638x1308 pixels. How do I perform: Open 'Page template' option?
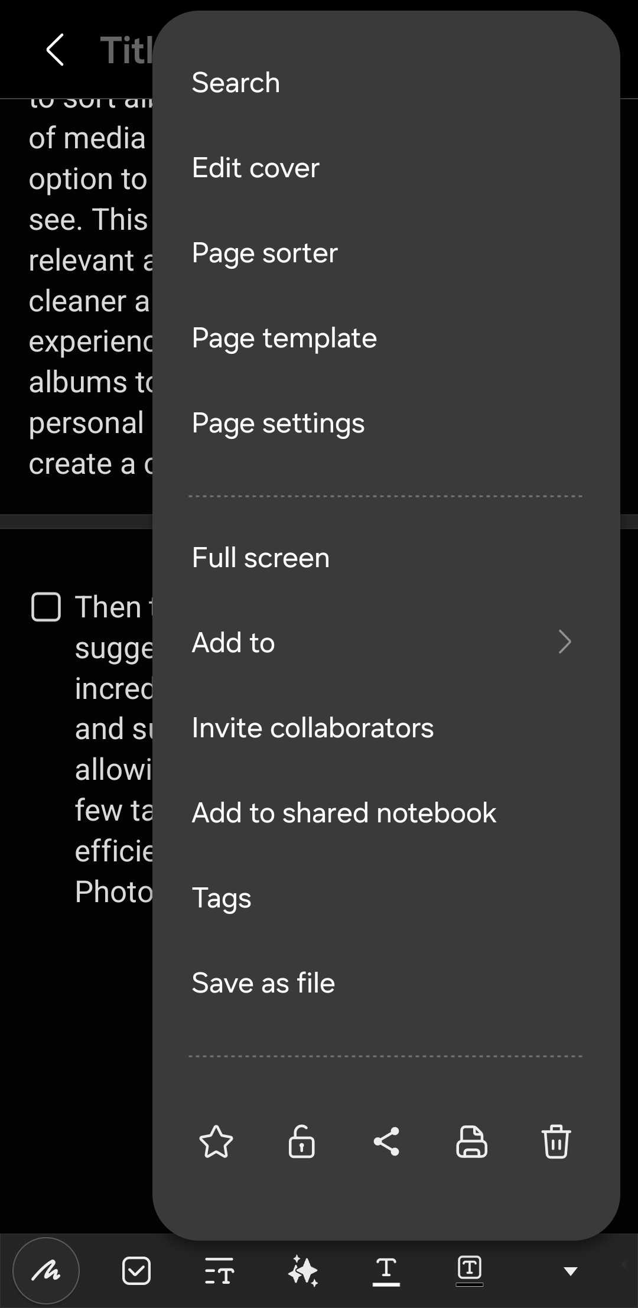tap(284, 339)
